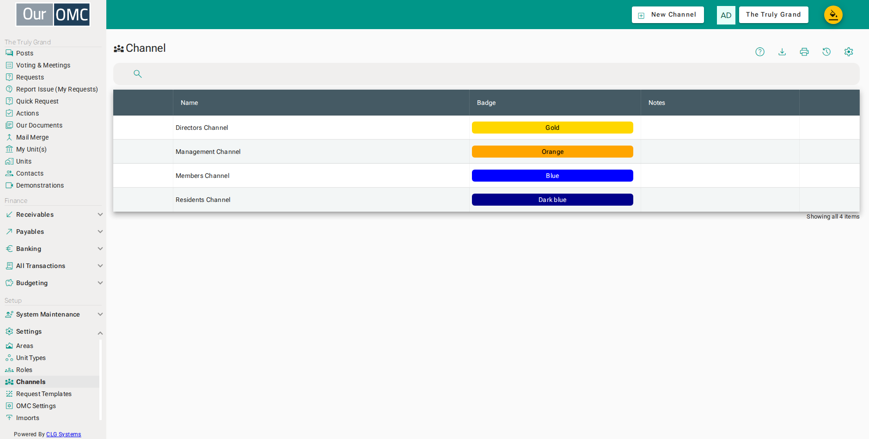Click the Posts sidebar icon
The image size is (869, 439).
coord(9,53)
